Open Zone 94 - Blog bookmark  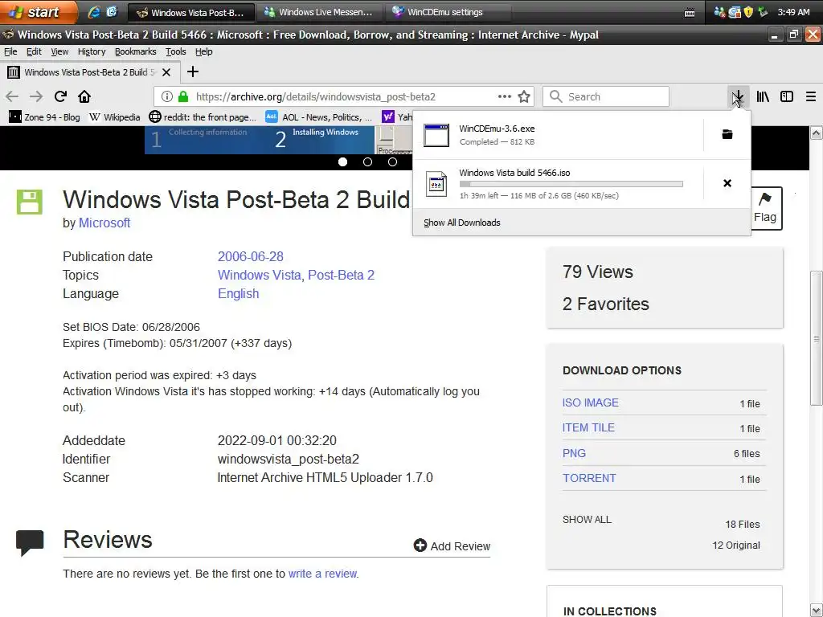45,117
